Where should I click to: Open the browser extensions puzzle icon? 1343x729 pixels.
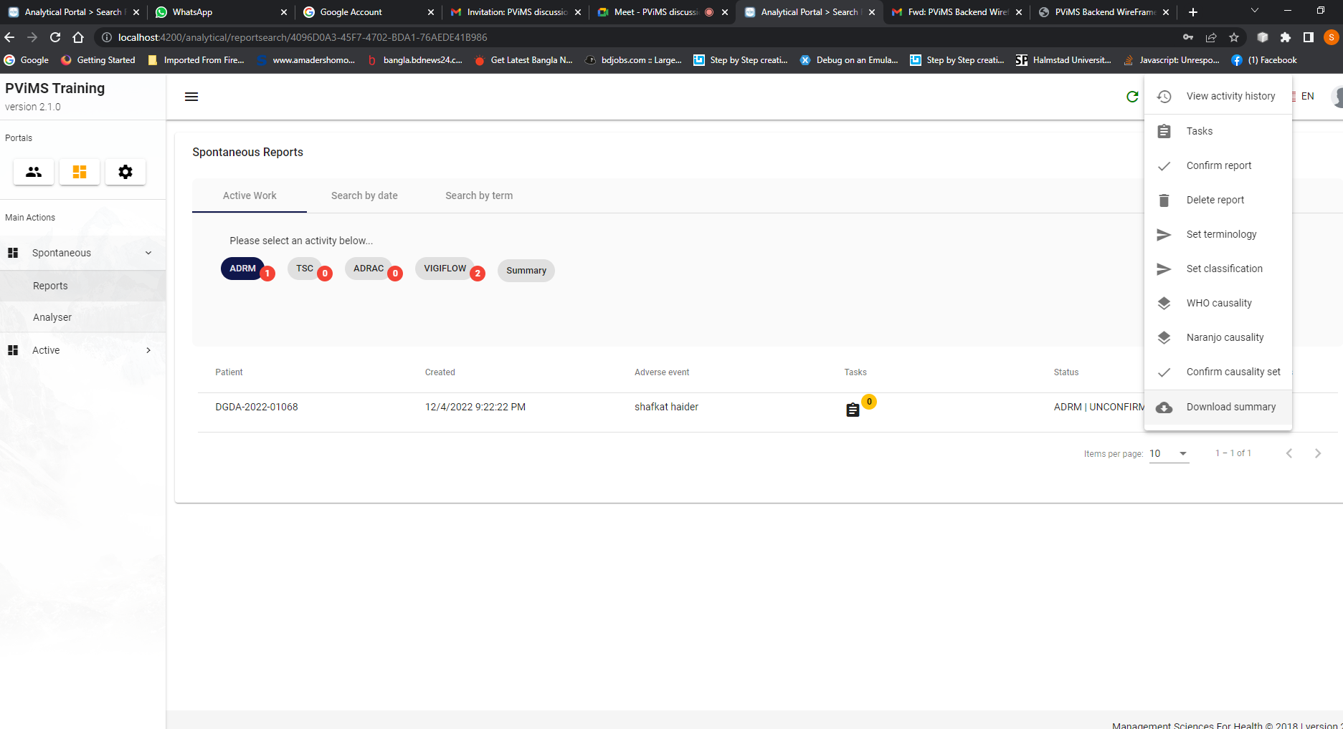(1286, 37)
